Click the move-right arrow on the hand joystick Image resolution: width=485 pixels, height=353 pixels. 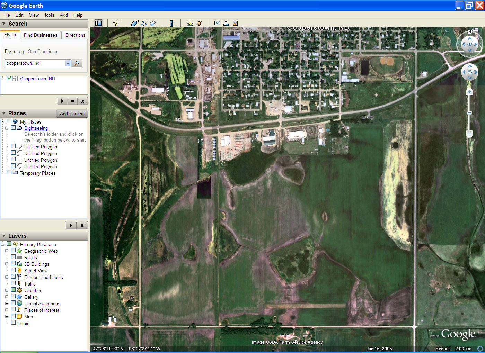pyautogui.click(x=476, y=72)
